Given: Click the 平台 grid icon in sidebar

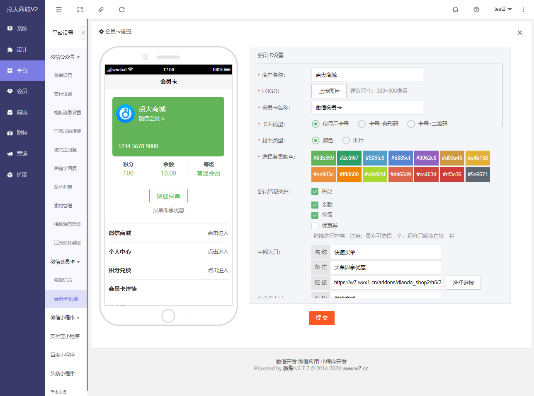Looking at the screenshot, I should [10, 70].
